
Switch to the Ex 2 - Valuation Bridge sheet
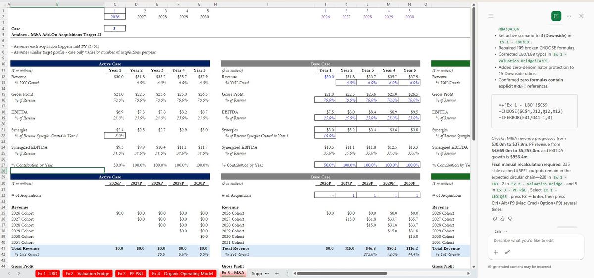88,273
